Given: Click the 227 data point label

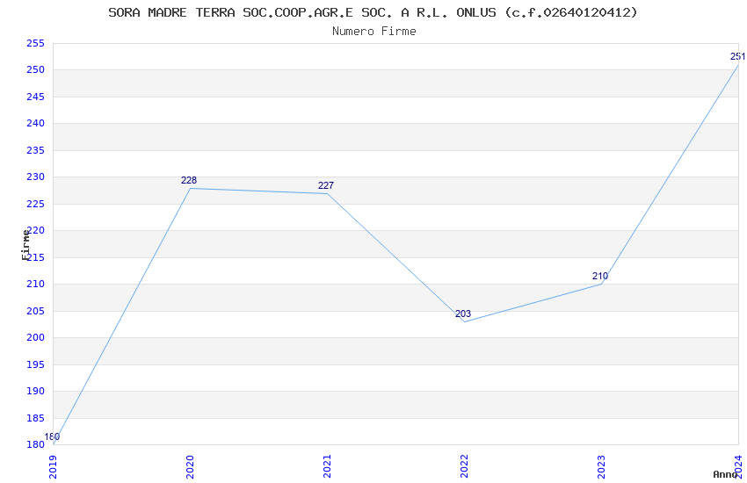Looking at the screenshot, I should pyautogui.click(x=326, y=185).
